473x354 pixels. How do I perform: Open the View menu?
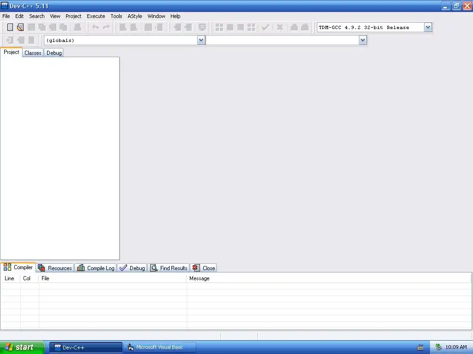[x=55, y=16]
